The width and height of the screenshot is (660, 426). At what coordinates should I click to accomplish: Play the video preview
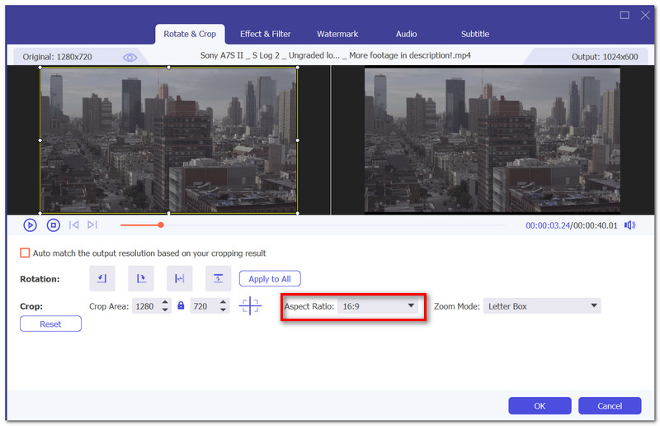point(30,225)
